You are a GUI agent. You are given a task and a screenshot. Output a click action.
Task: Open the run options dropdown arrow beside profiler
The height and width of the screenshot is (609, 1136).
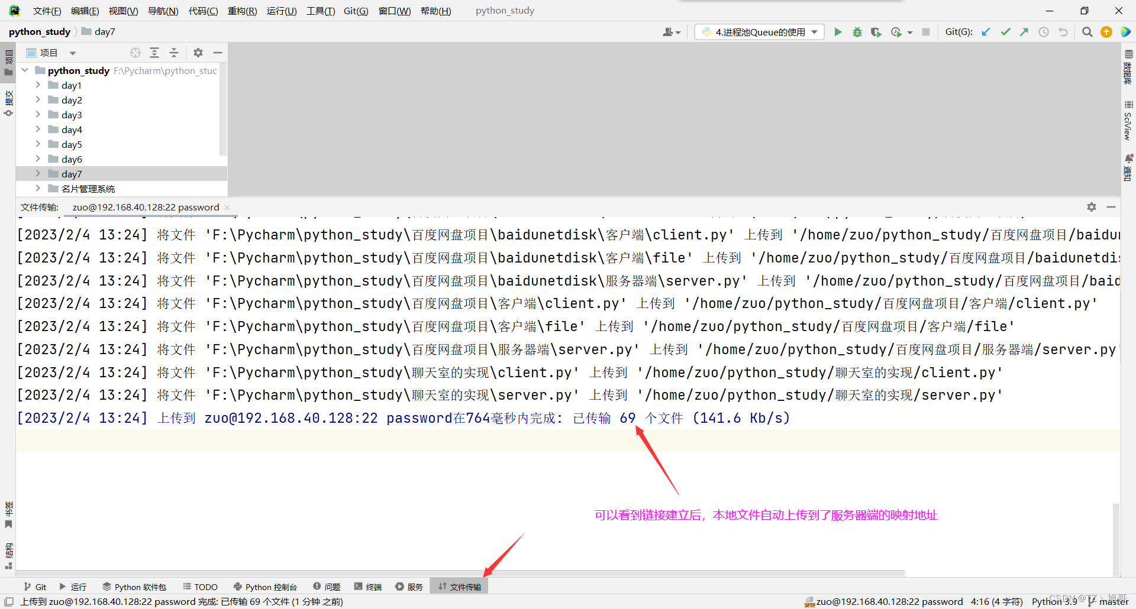(910, 33)
